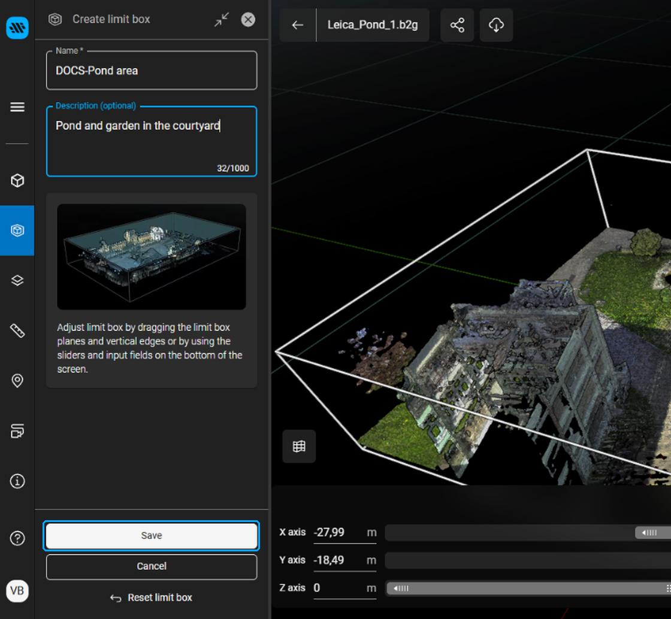Click the Z axis value field
Viewport: 671px width, 619px height.
tap(345, 588)
